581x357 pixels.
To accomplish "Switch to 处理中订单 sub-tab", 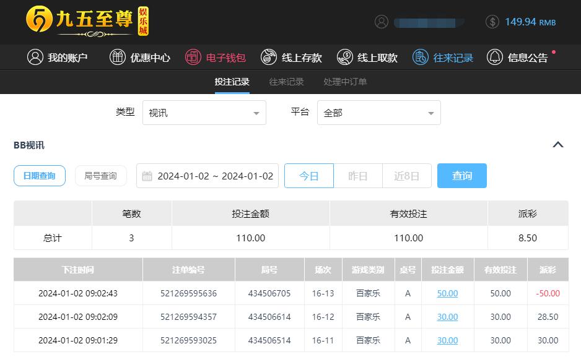I will (345, 82).
